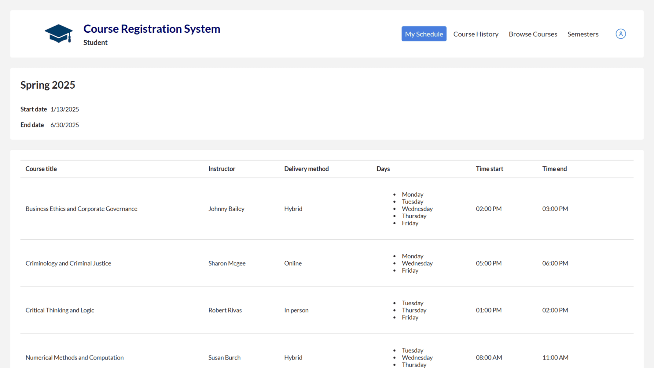Click 01:00 PM start time for Critical Thinking
Screen dimensions: 654x368
point(488,310)
